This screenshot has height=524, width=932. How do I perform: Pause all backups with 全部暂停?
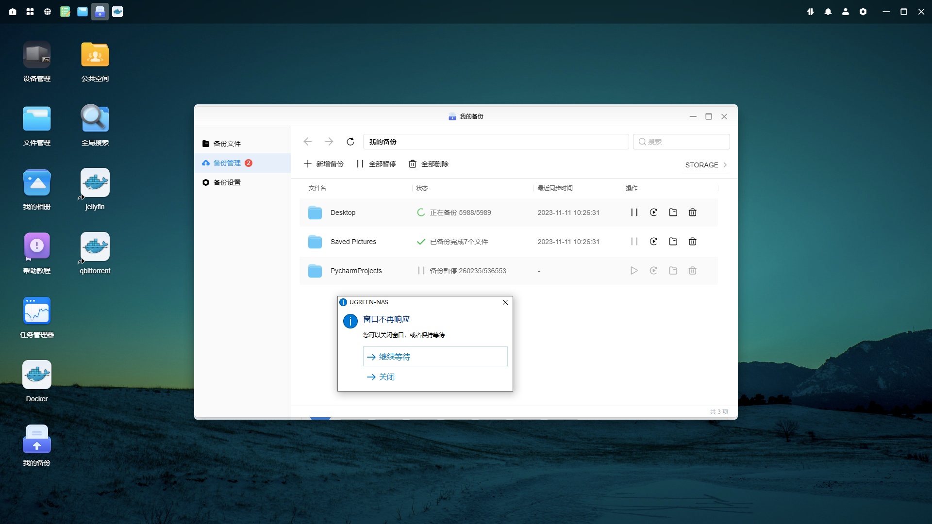[376, 164]
